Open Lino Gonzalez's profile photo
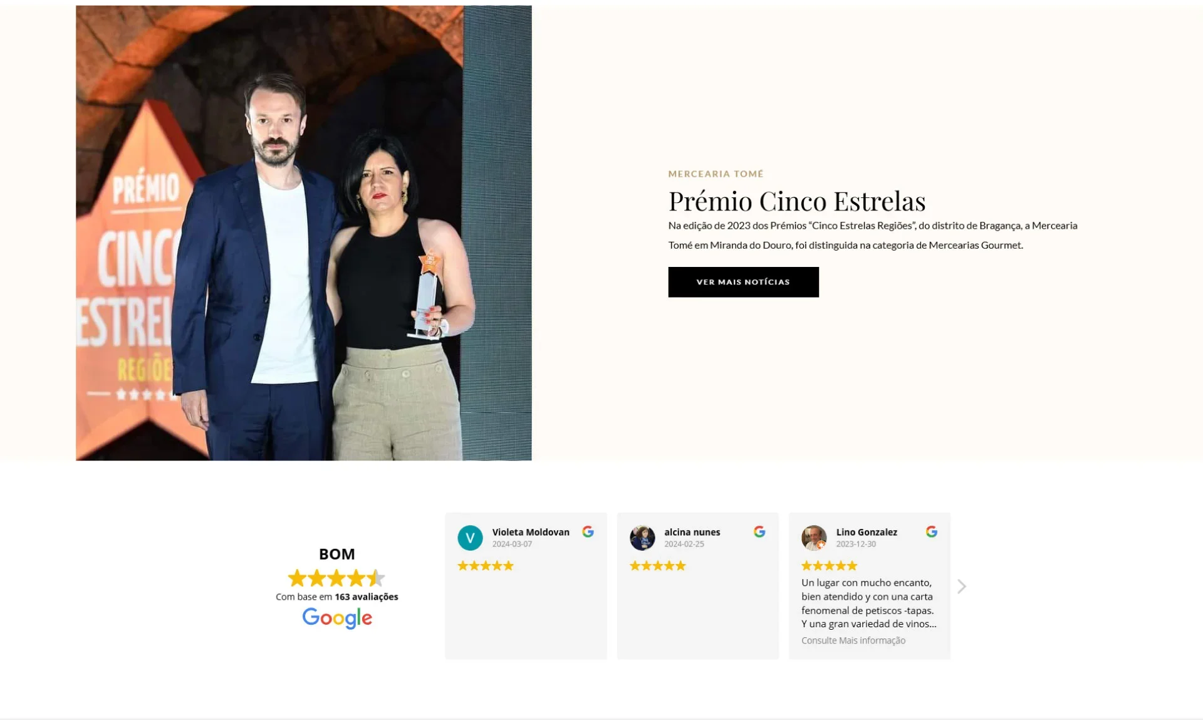The width and height of the screenshot is (1203, 720). coord(814,538)
